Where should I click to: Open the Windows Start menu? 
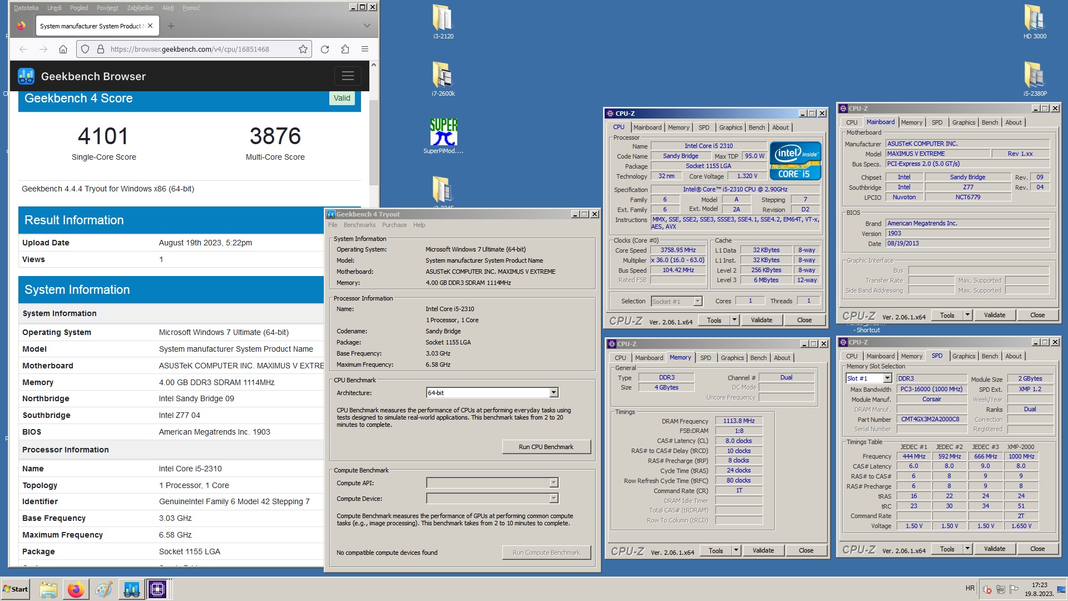(x=16, y=589)
